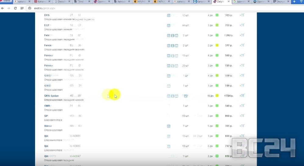Click the checkmark icon in the GKN-Spidan row
This screenshot has height=166, width=304.
(186, 96)
